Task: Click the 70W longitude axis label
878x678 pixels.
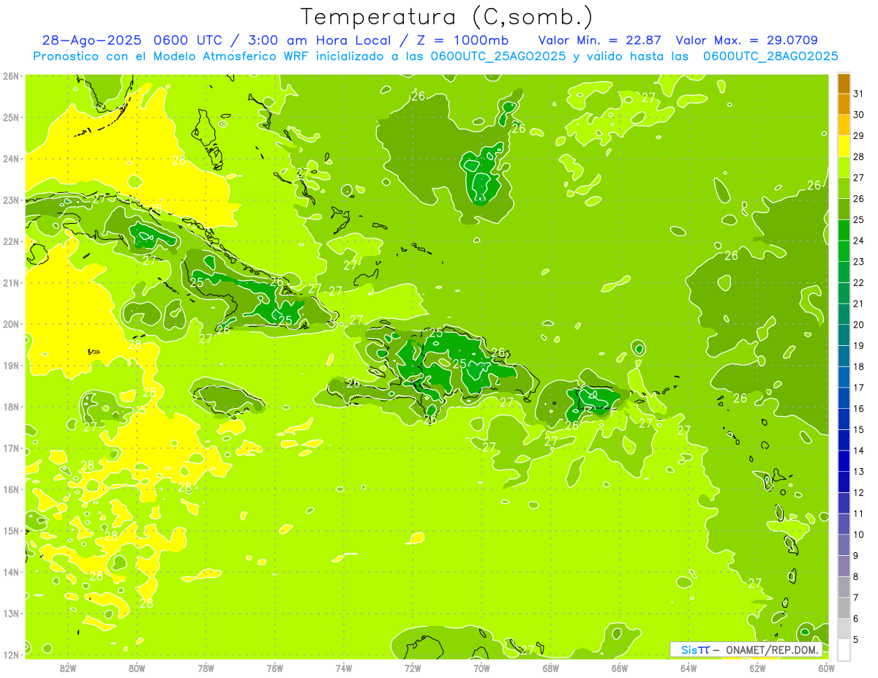Action: (481, 667)
